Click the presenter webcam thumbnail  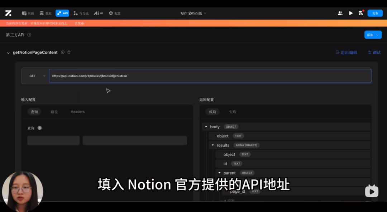pyautogui.click(x=23, y=191)
